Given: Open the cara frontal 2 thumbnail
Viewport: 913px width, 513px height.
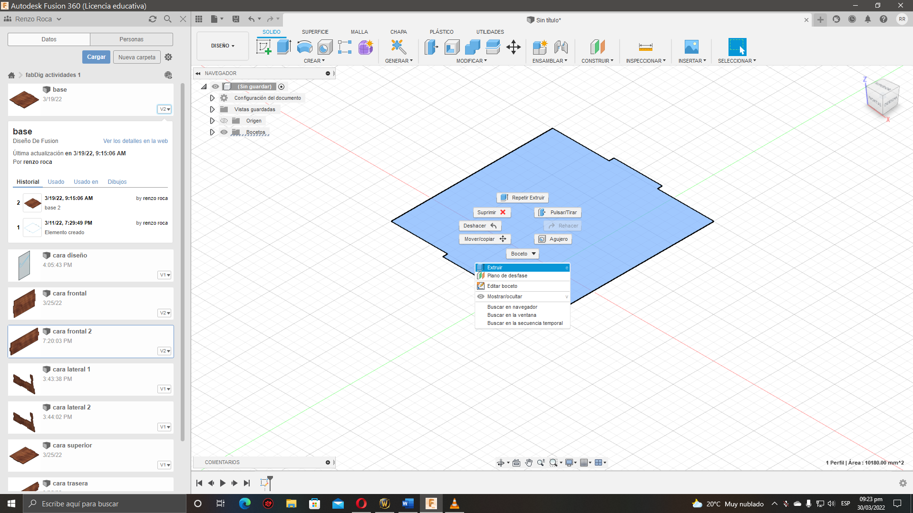Looking at the screenshot, I should pos(24,342).
